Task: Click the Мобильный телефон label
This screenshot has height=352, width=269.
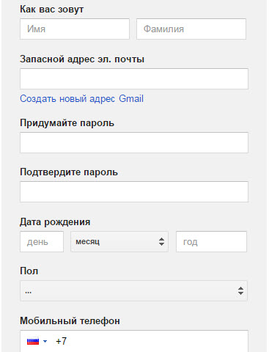Action: (70, 320)
